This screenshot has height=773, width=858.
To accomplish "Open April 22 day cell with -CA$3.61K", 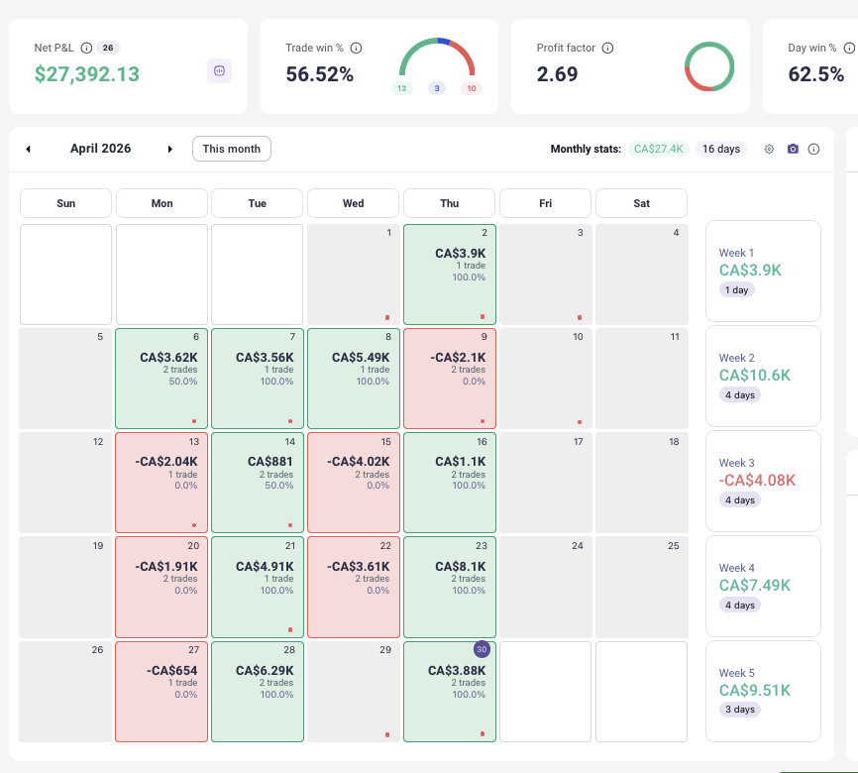I will click(x=354, y=587).
